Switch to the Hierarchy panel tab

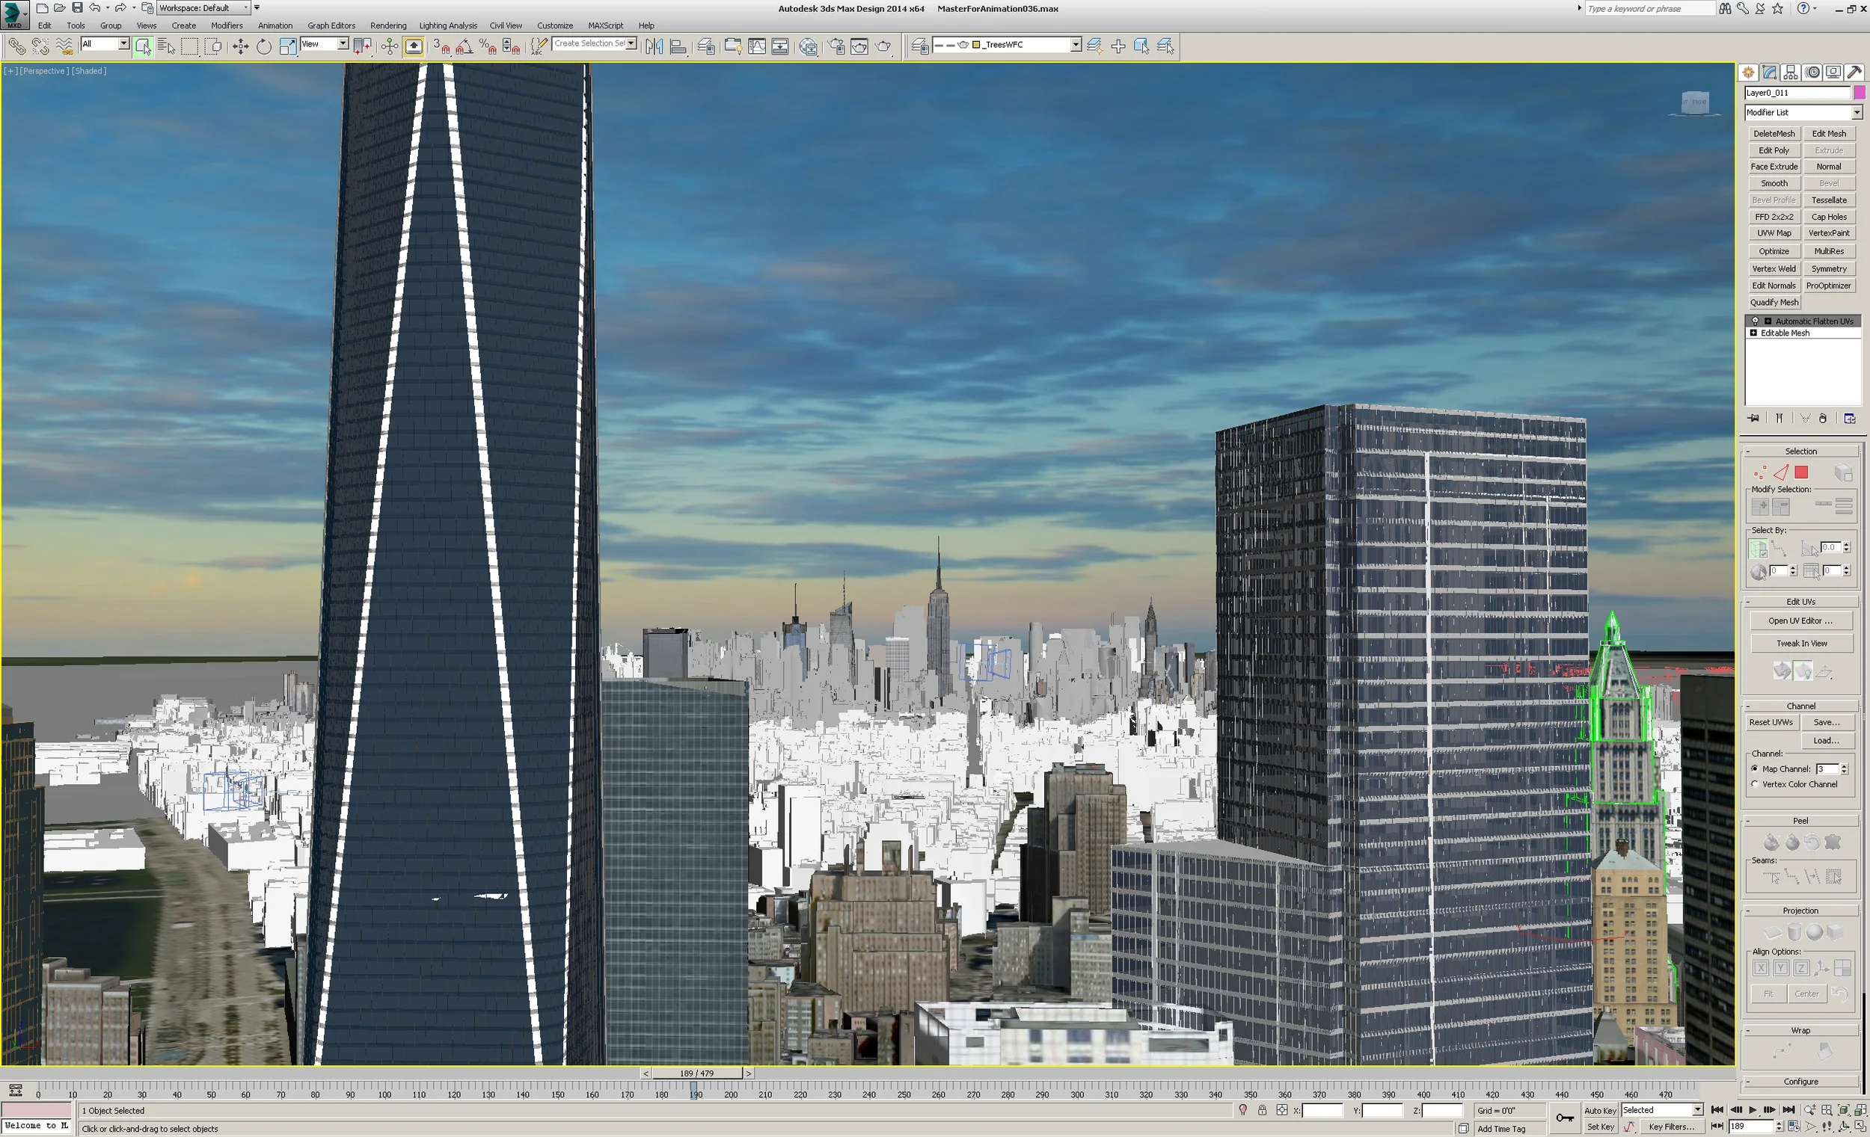tap(1791, 72)
